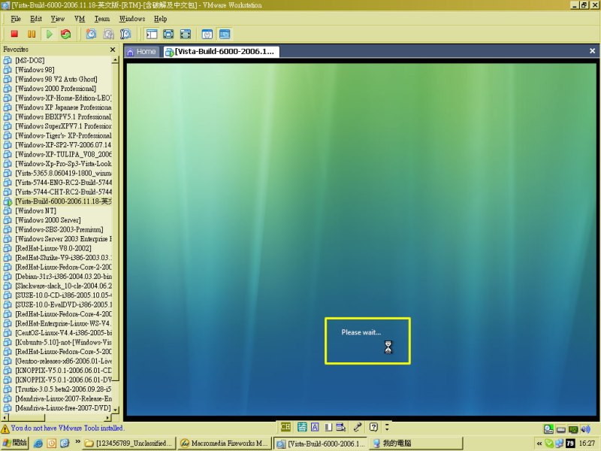Select [Windows 2000 Server] favorite
Screen dimensions: 601x451
(x=48, y=220)
